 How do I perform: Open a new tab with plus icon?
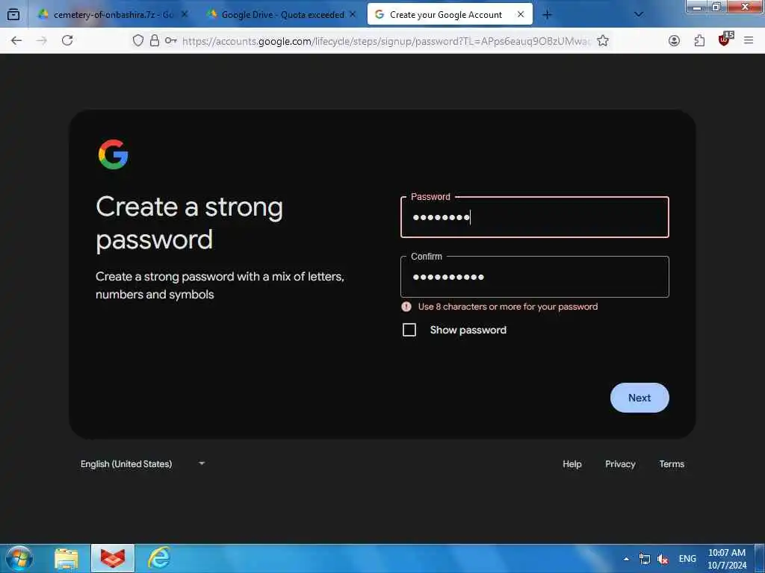(x=547, y=15)
